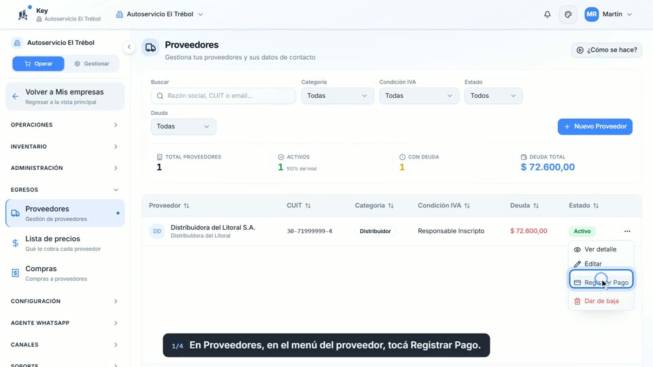Expand the INVENTARIO sidebar section
The height and width of the screenshot is (367, 653).
click(x=65, y=147)
